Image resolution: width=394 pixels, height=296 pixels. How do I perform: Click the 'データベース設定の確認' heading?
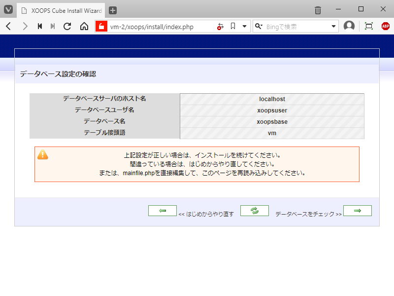click(x=58, y=74)
